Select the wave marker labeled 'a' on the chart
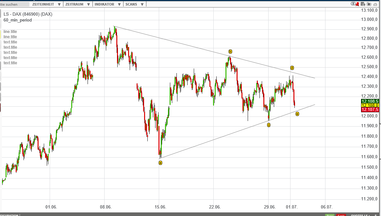 click(160, 162)
